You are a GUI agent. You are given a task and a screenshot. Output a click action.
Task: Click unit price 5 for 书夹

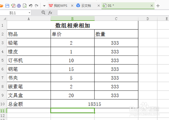[72, 78]
